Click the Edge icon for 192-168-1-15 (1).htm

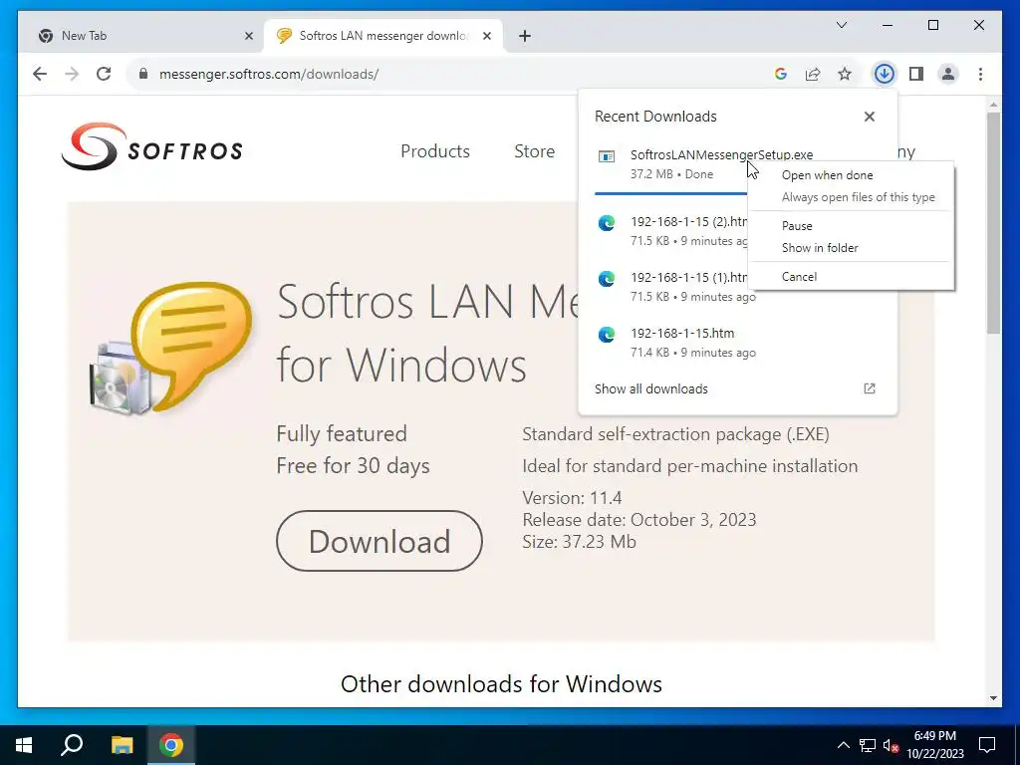(607, 279)
